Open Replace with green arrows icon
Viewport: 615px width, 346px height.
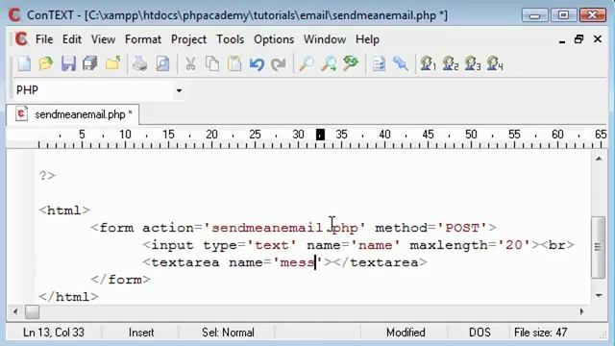[351, 63]
